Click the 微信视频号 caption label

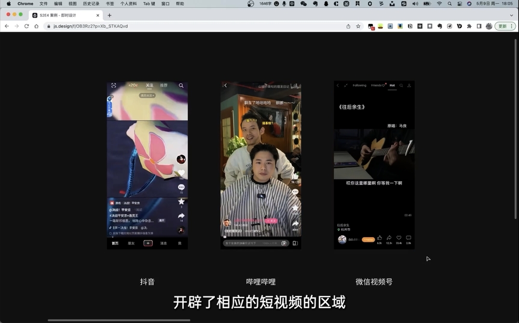click(374, 282)
